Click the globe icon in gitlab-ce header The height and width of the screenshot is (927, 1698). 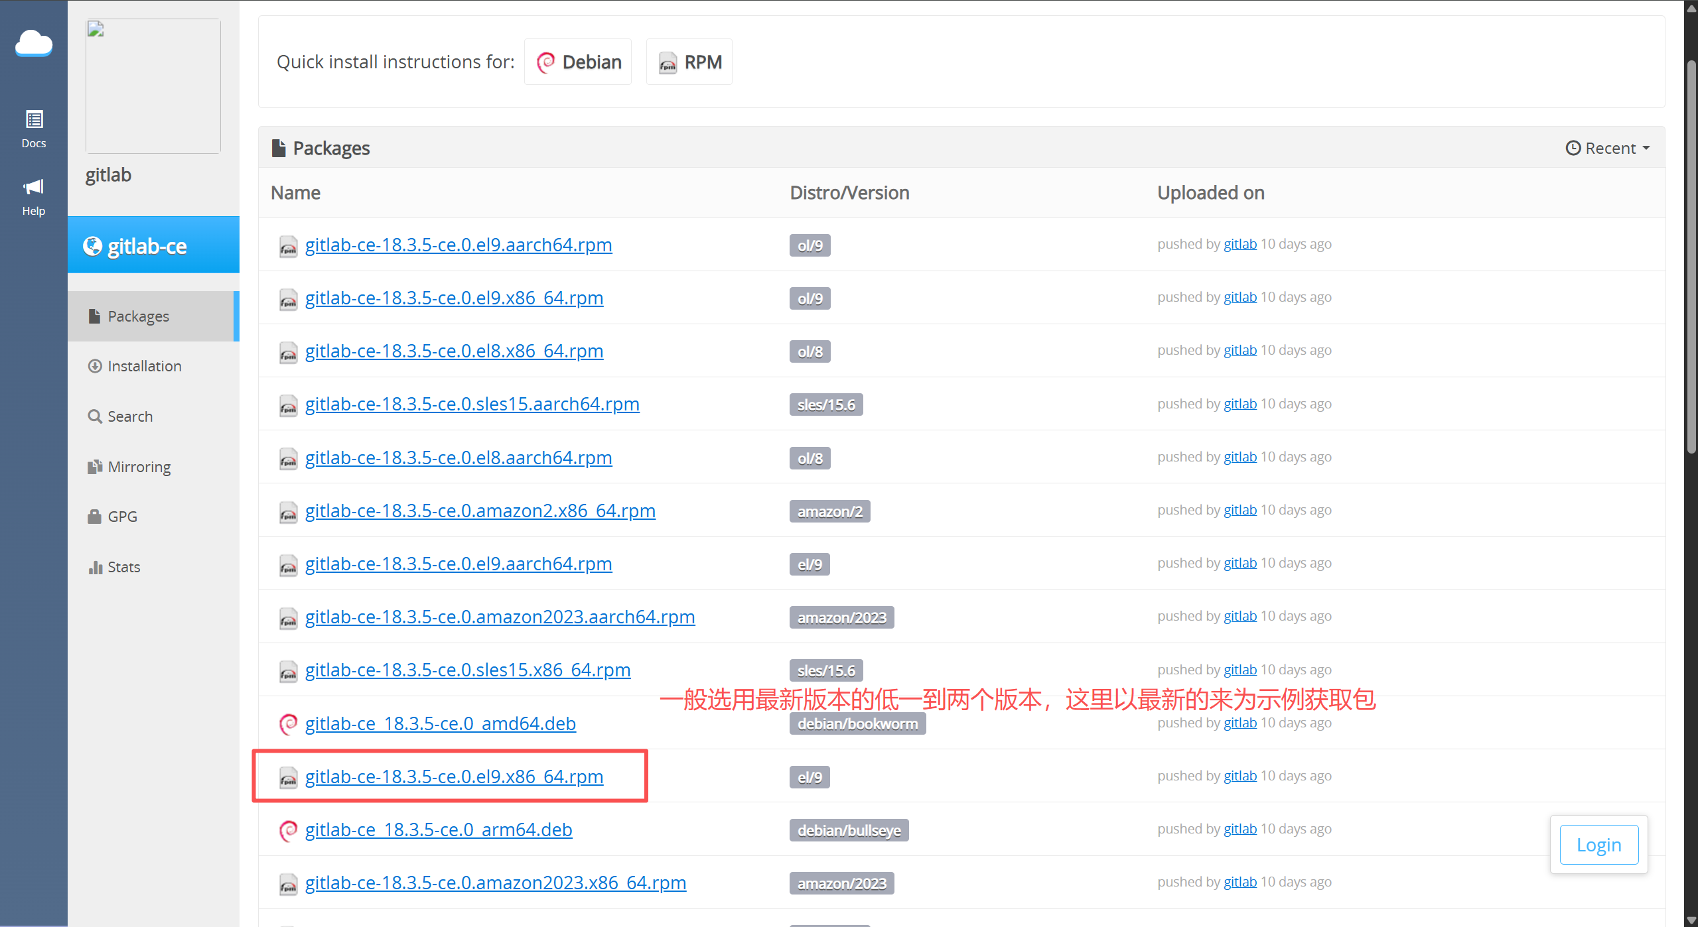[x=93, y=246]
